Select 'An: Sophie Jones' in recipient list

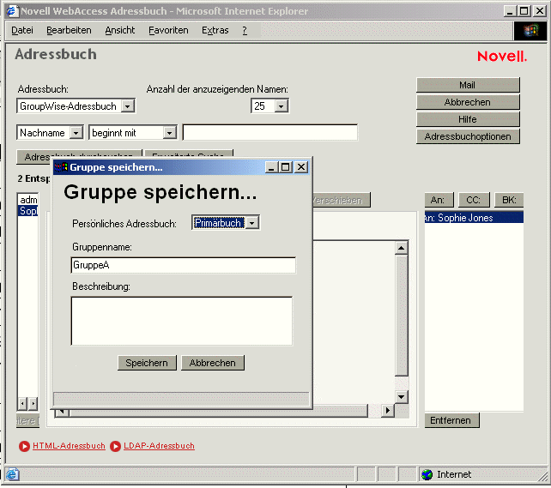[474, 218]
